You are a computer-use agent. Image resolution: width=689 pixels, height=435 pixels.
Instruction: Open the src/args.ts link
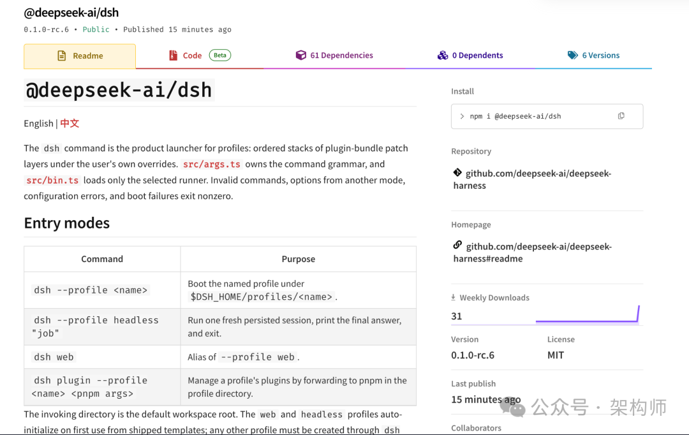211,165
